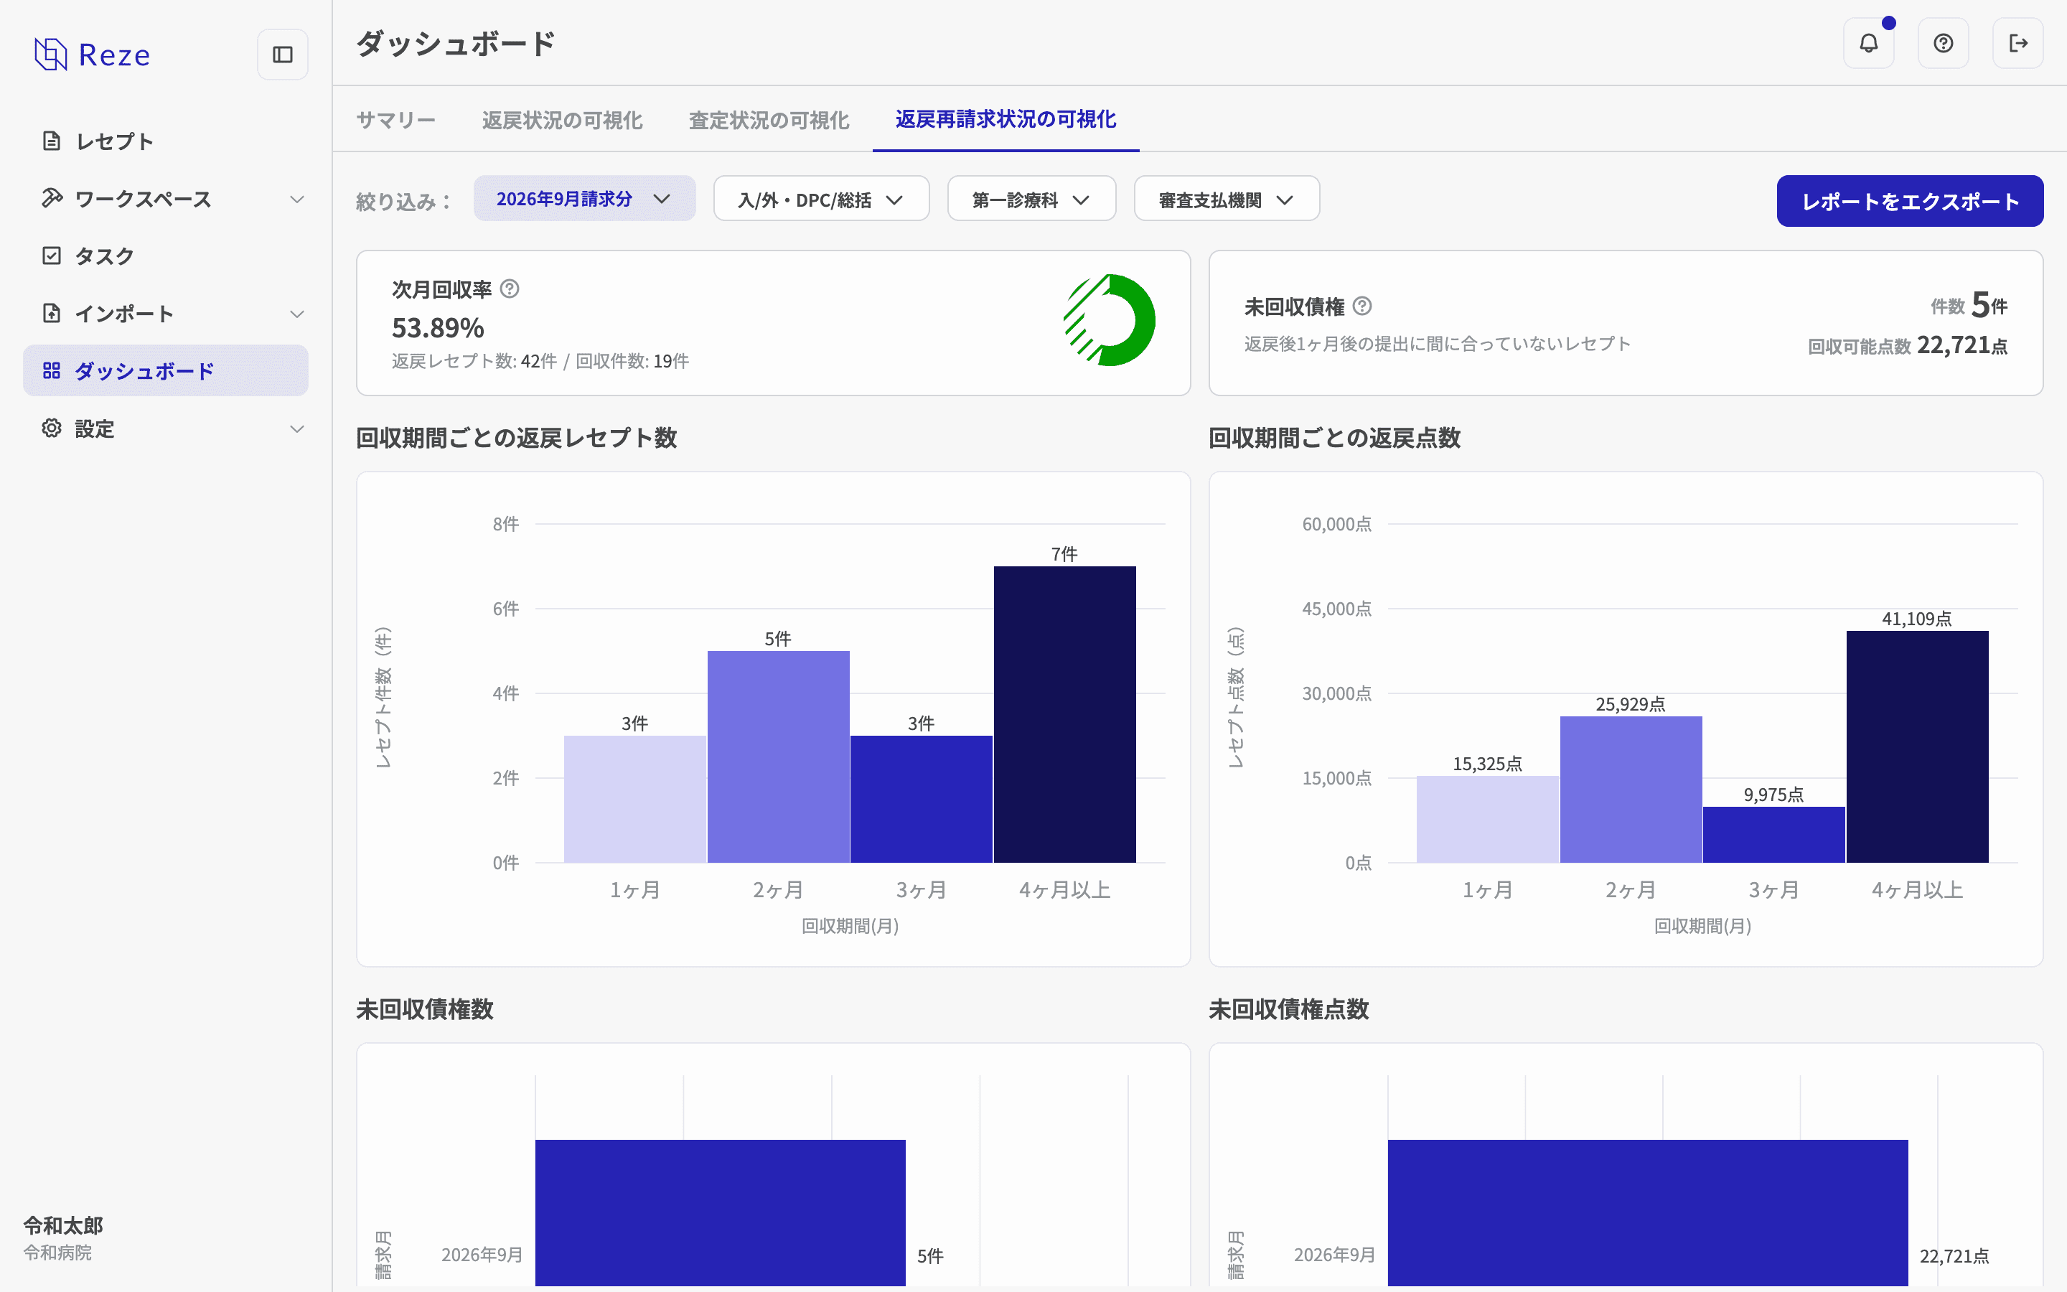The width and height of the screenshot is (2067, 1292).
Task: Open レセプト in the sidebar
Action: (x=166, y=141)
